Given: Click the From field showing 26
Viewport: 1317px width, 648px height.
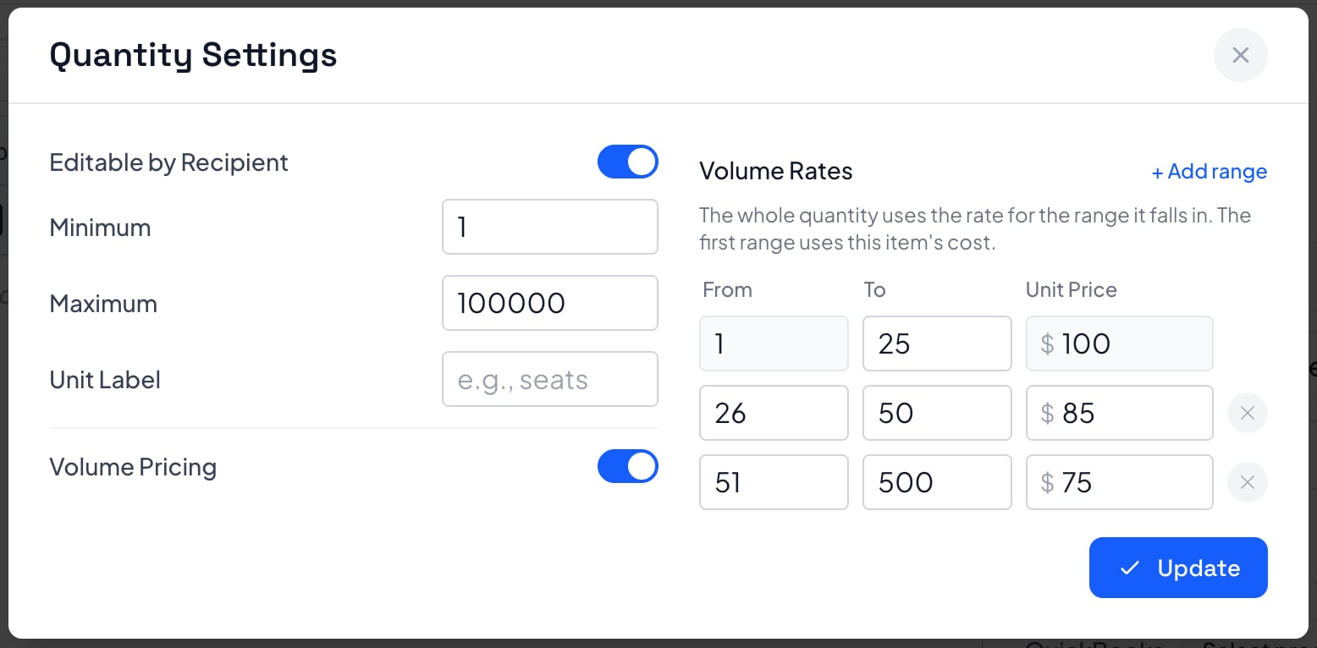Looking at the screenshot, I should [774, 413].
